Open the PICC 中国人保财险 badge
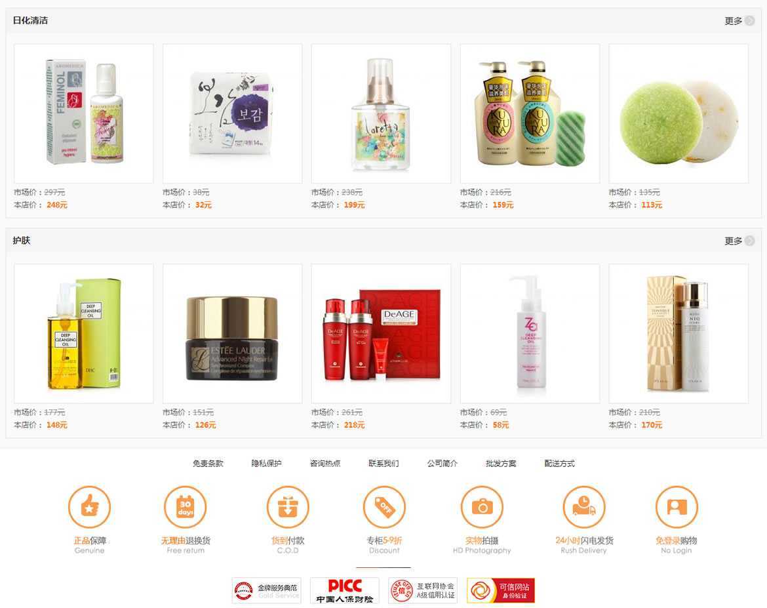This screenshot has width=767, height=608. point(345,590)
